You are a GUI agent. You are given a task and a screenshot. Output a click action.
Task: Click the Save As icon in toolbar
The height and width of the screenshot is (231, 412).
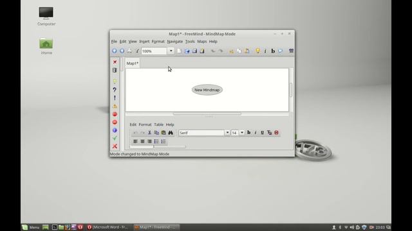tap(201, 51)
